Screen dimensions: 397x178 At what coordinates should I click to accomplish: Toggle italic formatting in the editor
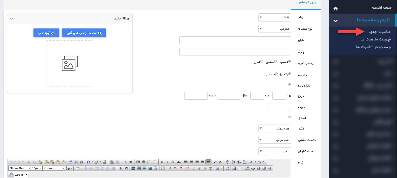pos(168,162)
